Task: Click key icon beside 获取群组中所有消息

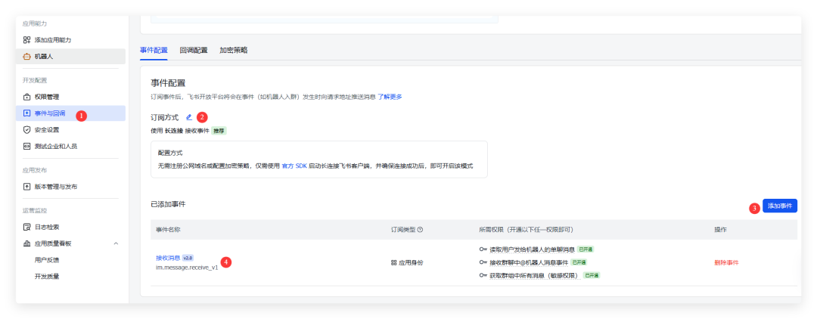Action: (x=483, y=275)
